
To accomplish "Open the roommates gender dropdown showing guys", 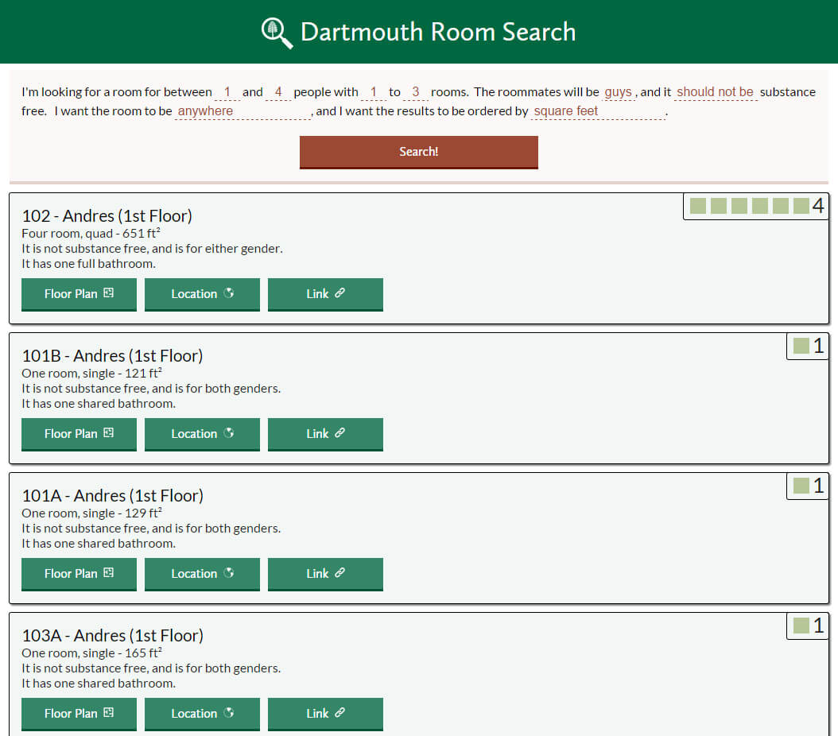I will pos(618,92).
